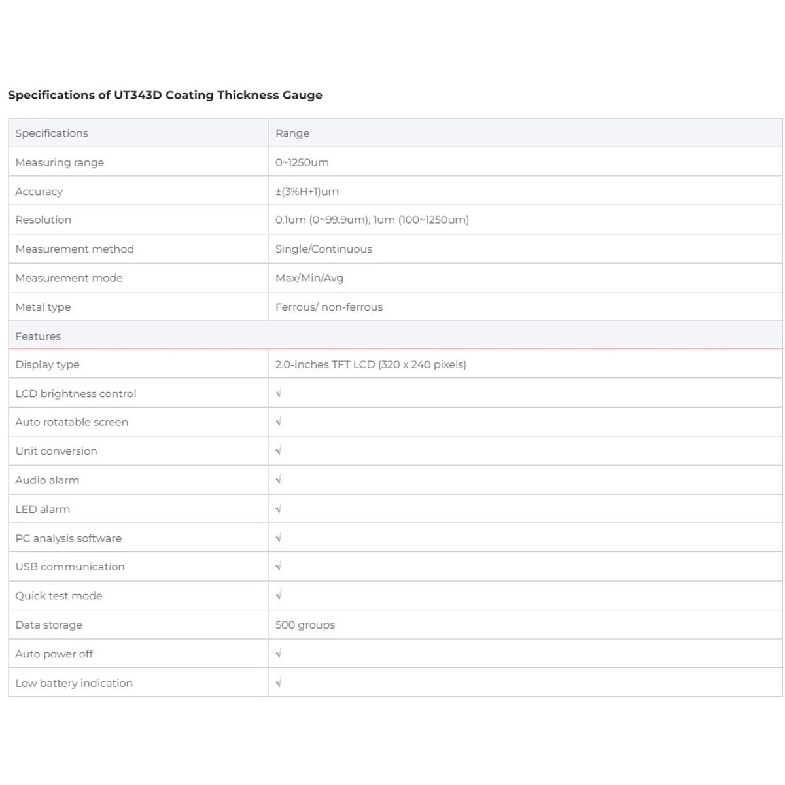
Task: Select the Specifications column header
Action: pos(52,133)
